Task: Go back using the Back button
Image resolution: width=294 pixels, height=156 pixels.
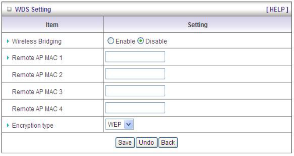Action: [x=168, y=142]
